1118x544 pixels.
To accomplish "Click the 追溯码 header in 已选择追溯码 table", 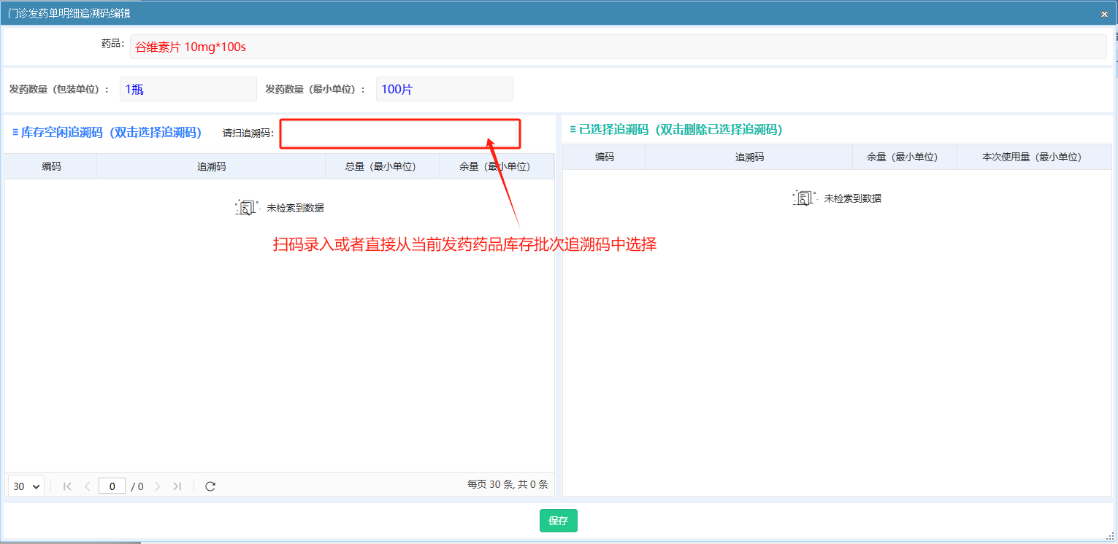I will point(749,157).
